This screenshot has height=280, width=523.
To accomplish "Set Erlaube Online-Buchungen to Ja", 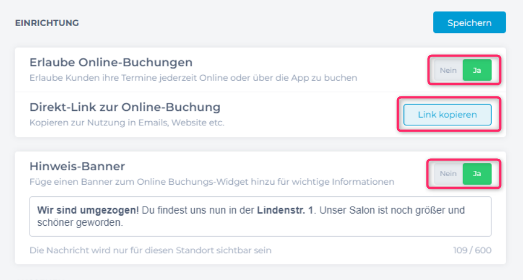I will [x=477, y=70].
